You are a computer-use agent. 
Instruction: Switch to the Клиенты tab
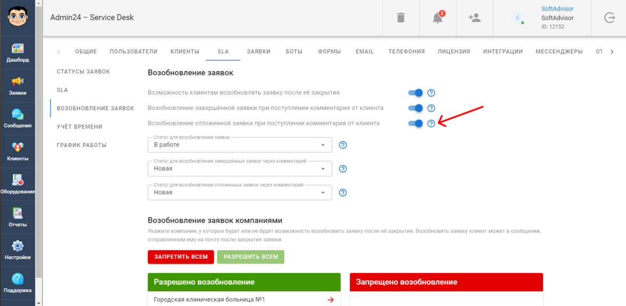(x=185, y=52)
